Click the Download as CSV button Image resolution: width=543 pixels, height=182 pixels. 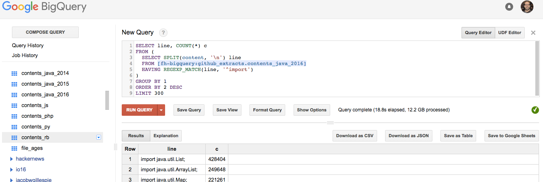(354, 136)
